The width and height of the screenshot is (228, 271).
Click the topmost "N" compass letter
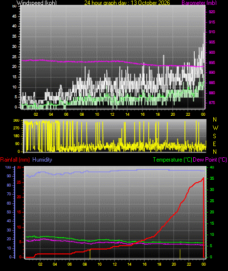click(x=215, y=120)
